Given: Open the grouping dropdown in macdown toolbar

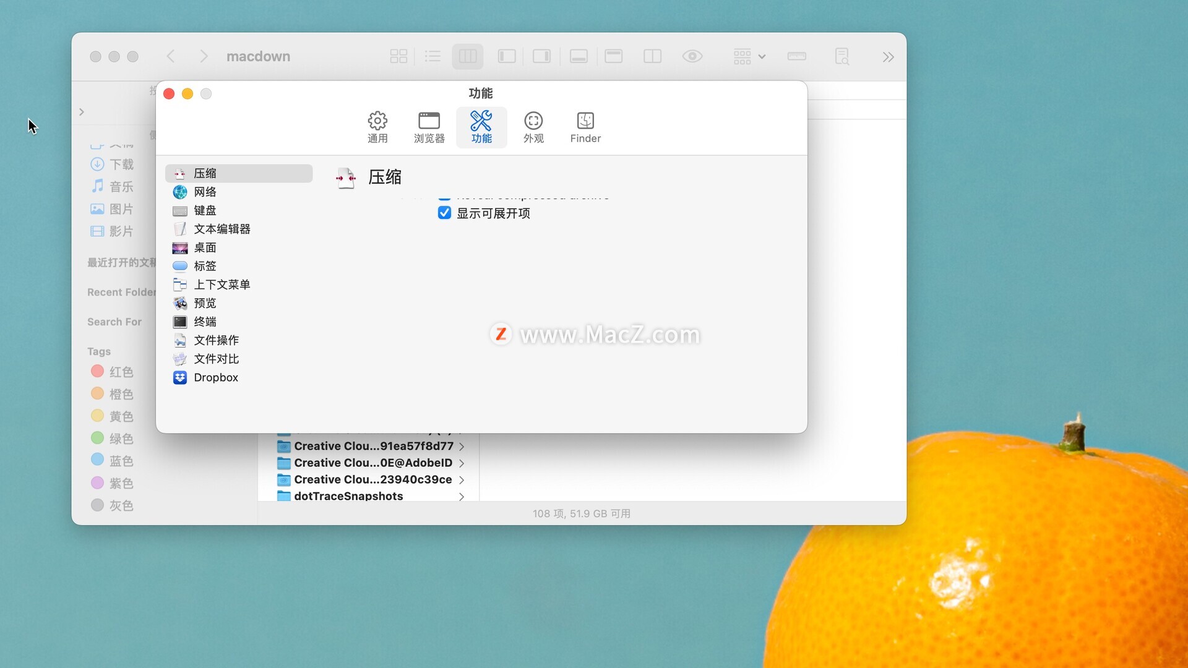Looking at the screenshot, I should [x=749, y=56].
